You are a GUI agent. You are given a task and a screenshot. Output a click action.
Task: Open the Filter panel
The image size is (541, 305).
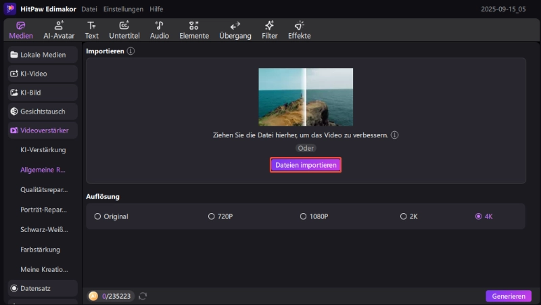[269, 30]
